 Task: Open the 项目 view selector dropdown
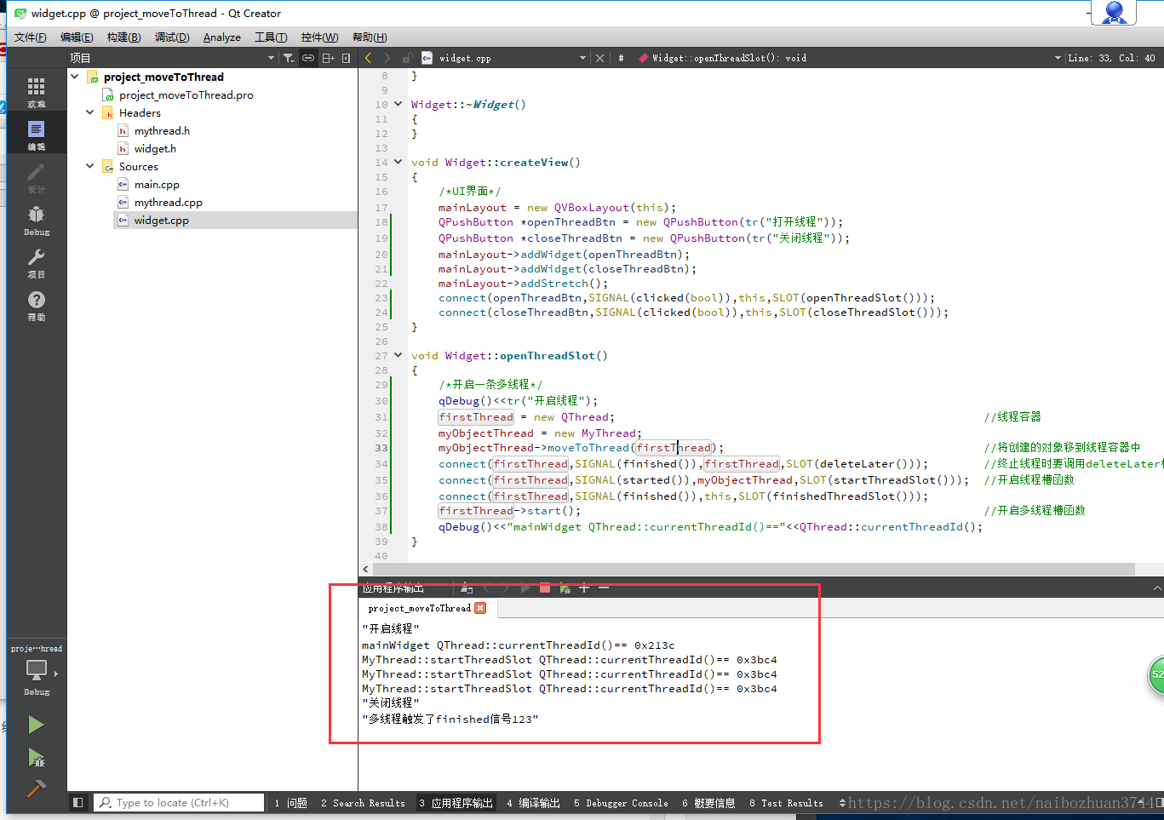[271, 58]
